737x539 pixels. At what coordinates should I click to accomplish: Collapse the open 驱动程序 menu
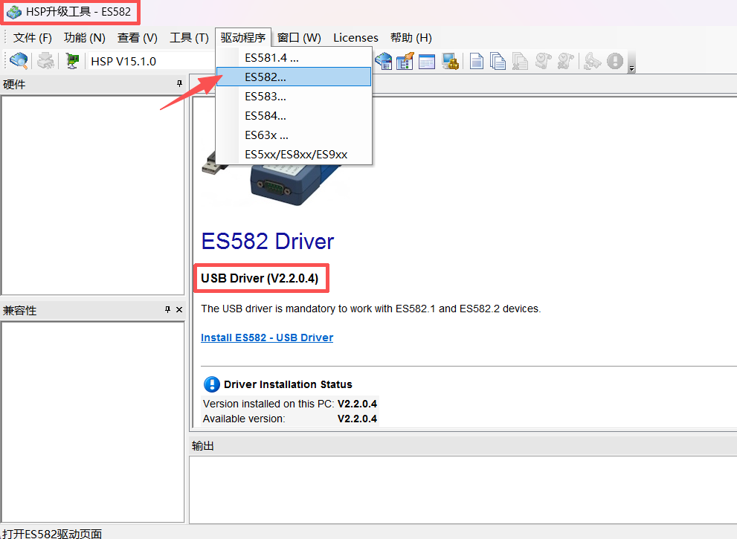(x=243, y=38)
